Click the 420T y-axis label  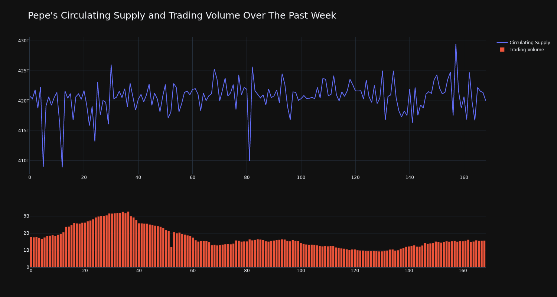pyautogui.click(x=23, y=101)
